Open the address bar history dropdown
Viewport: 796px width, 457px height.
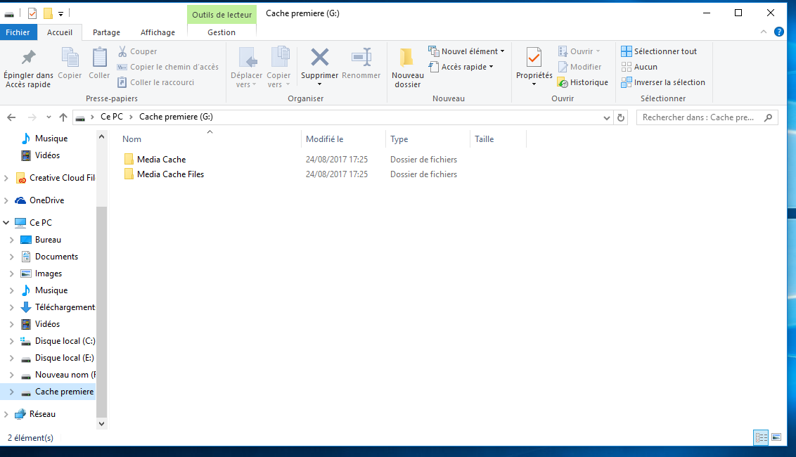[607, 117]
